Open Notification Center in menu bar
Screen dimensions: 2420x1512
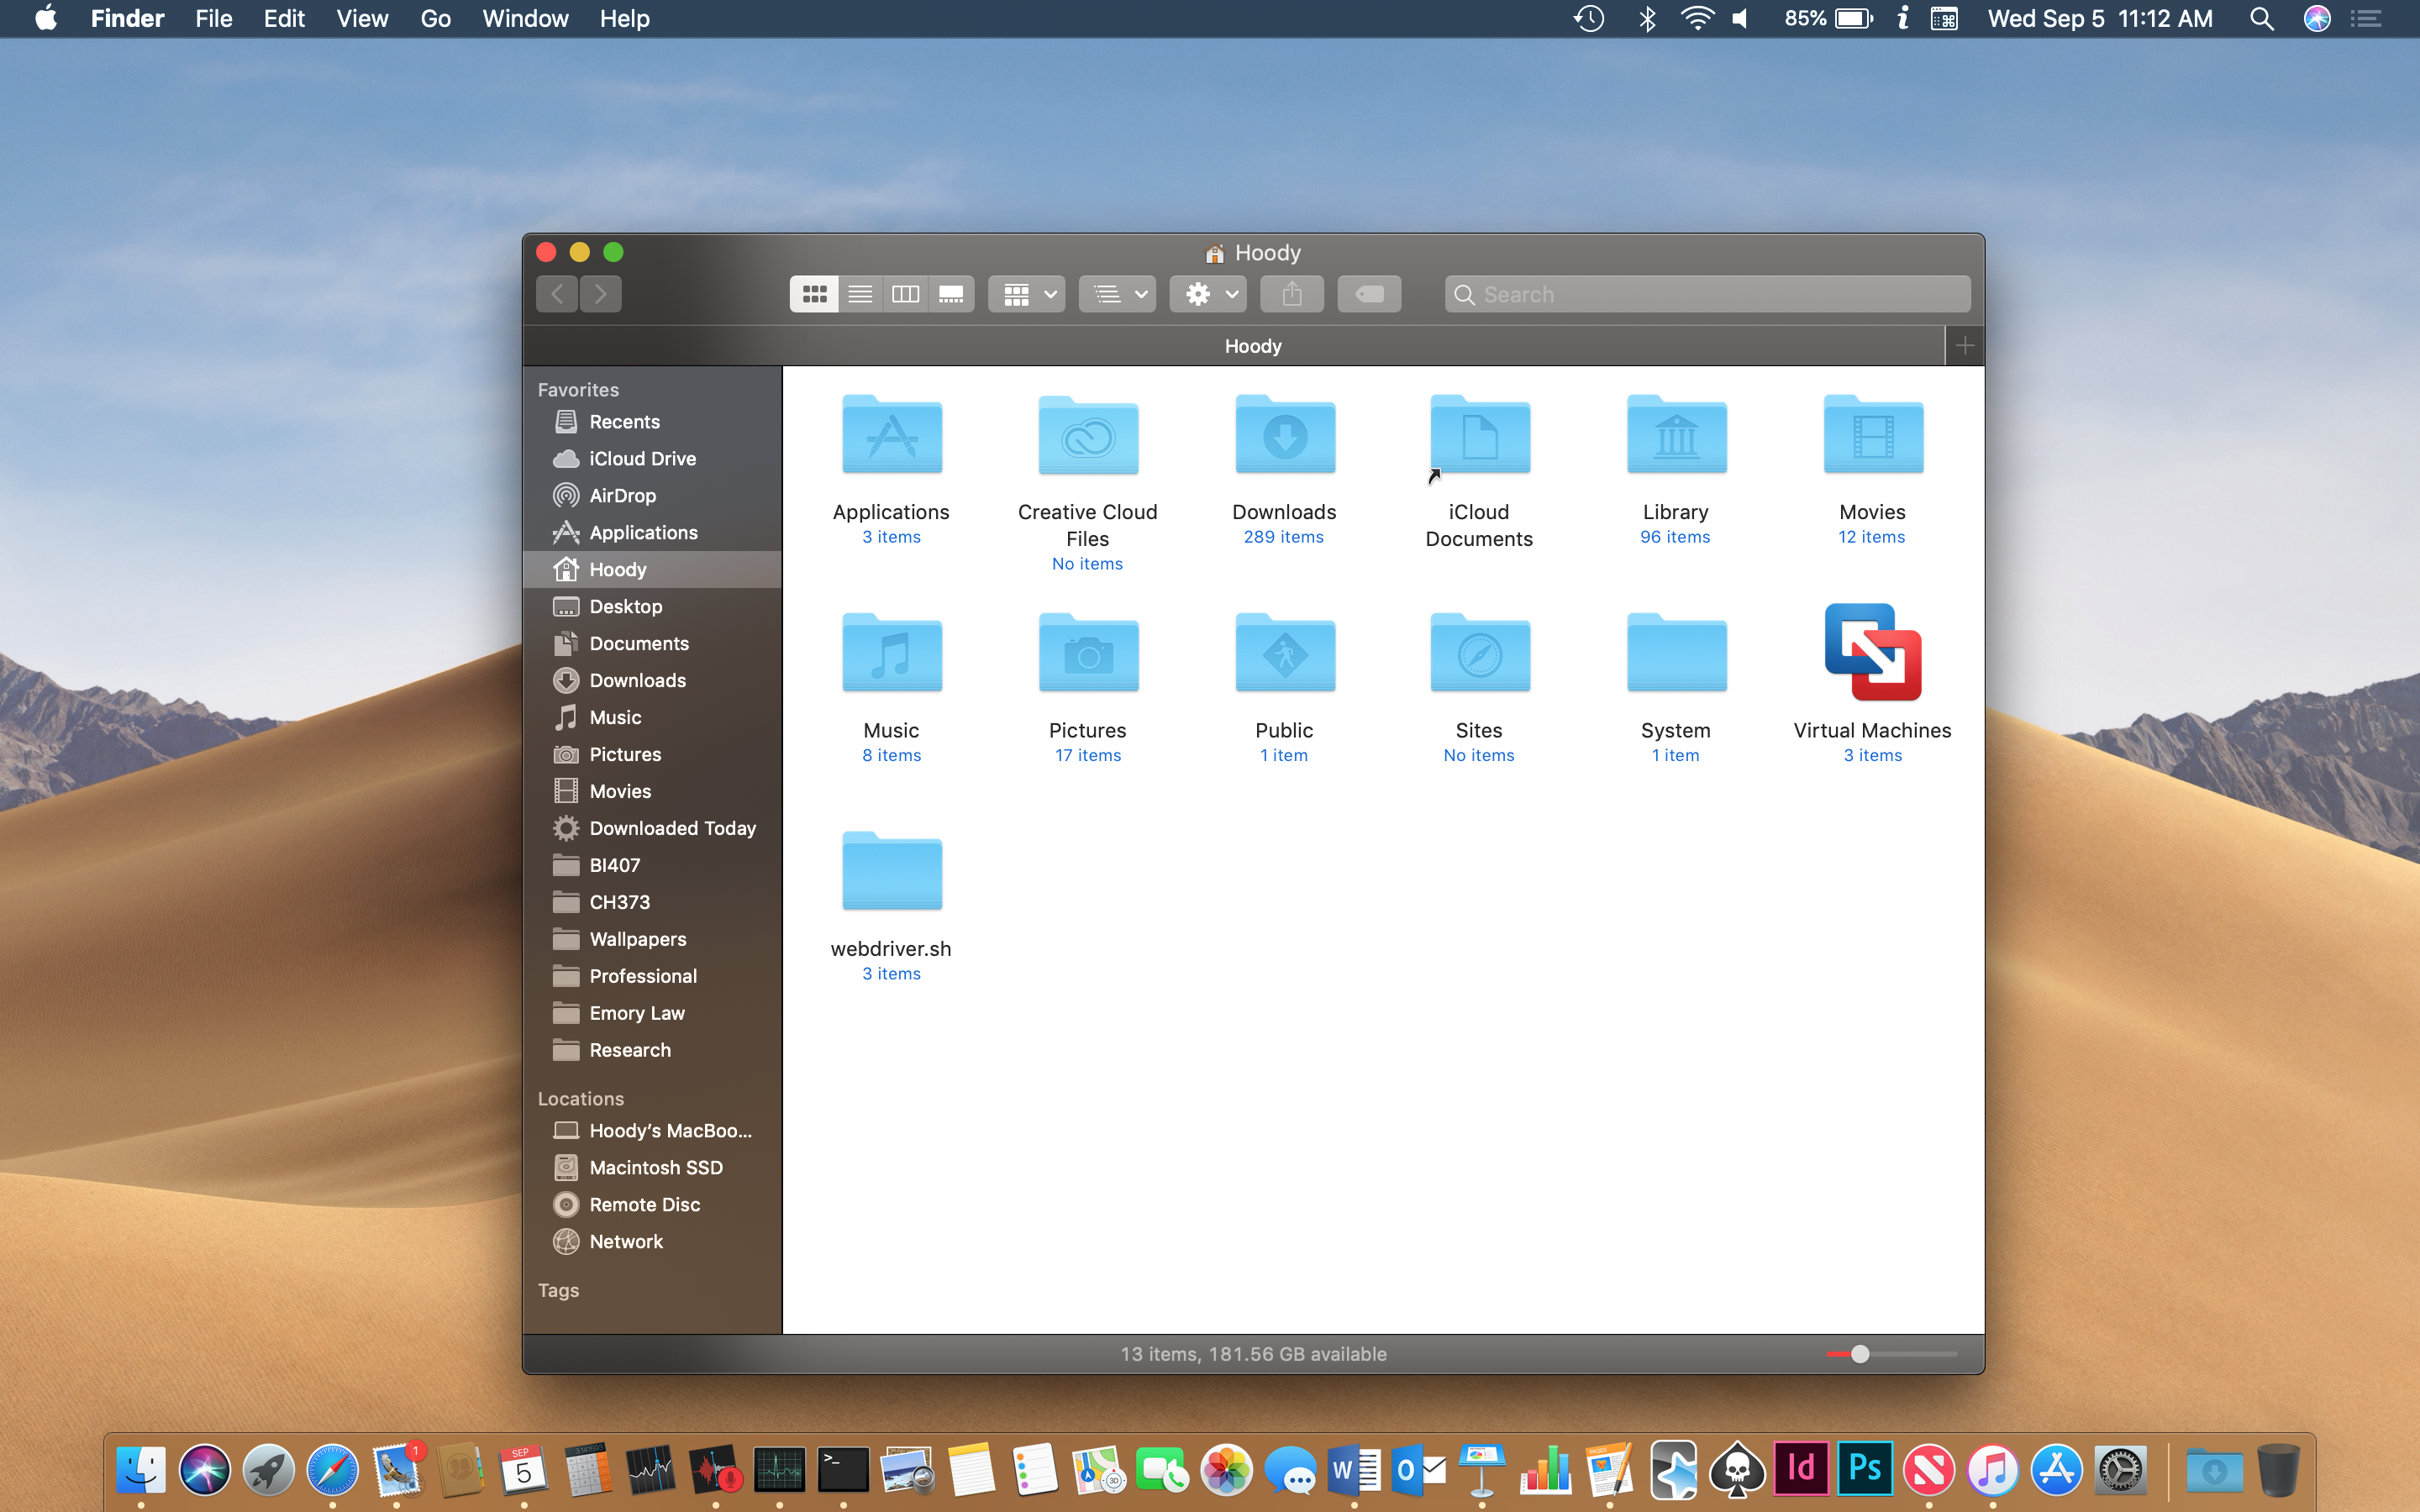tap(2366, 19)
